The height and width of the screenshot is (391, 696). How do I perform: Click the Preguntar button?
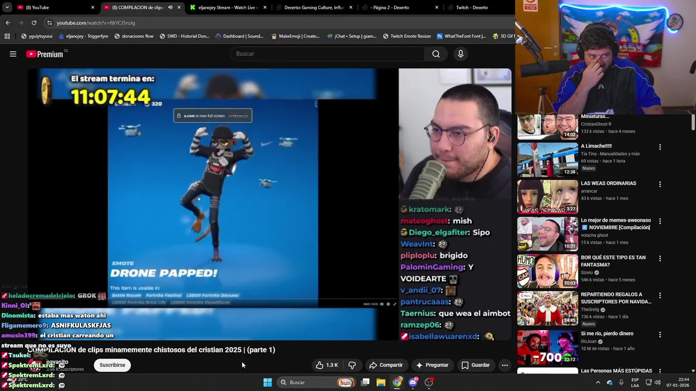point(432,365)
